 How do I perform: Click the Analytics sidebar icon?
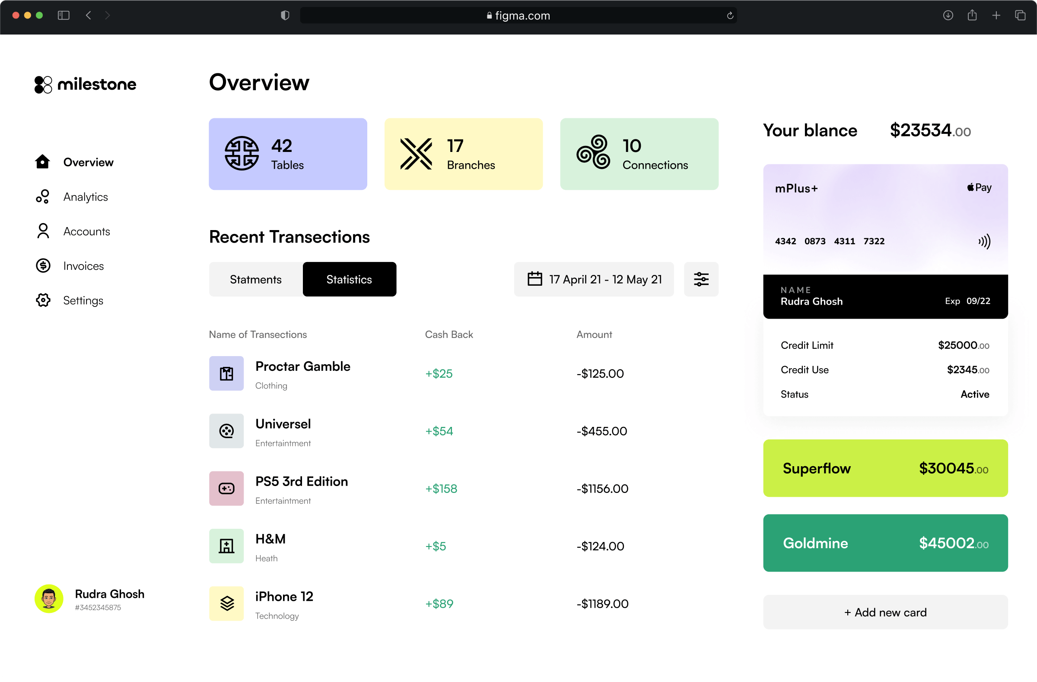43,197
